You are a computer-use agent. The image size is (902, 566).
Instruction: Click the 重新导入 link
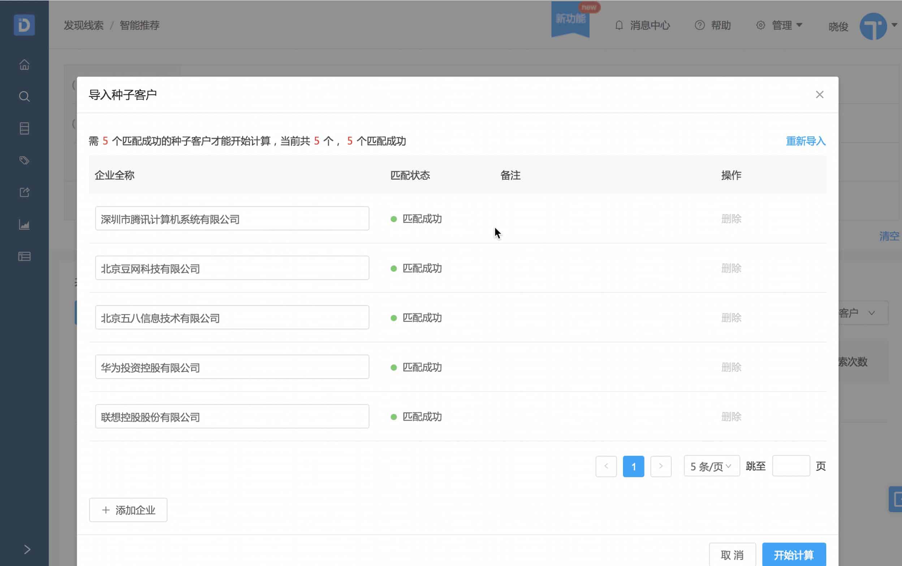806,141
